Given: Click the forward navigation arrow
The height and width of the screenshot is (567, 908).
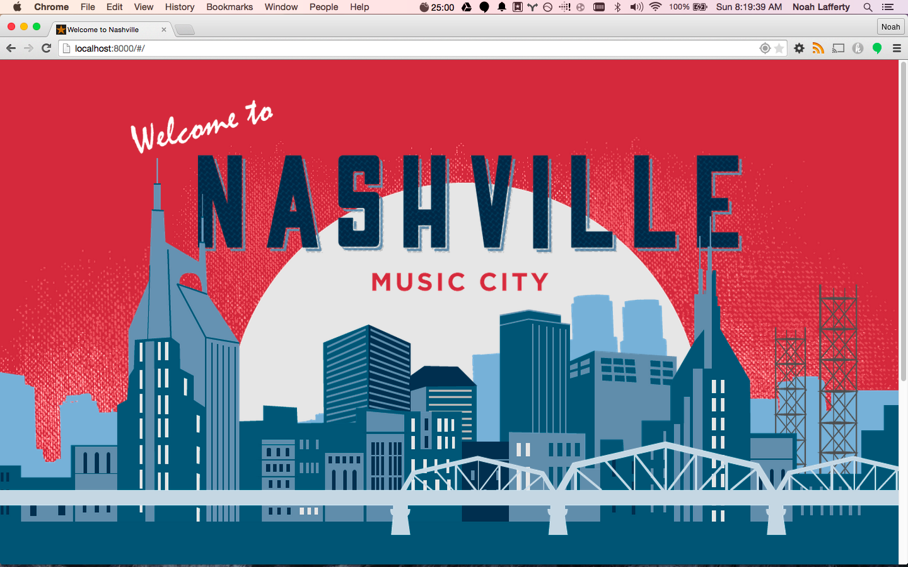Looking at the screenshot, I should 28,48.
